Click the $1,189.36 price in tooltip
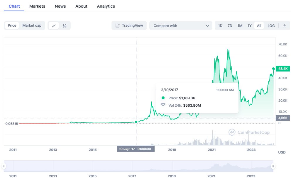The image size is (291, 189). (x=187, y=98)
